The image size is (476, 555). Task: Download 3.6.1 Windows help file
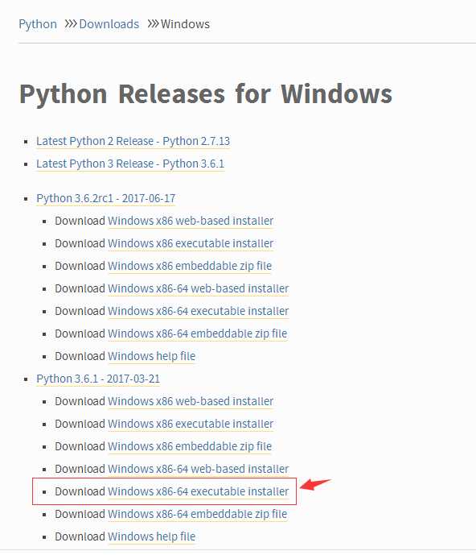pos(152,536)
